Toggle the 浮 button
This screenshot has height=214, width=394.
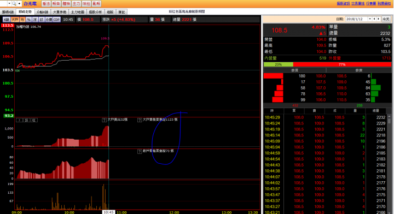[x=35, y=20]
